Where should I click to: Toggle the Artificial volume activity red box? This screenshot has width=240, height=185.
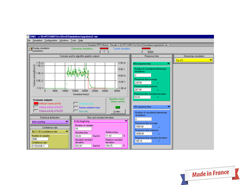(x=36, y=103)
